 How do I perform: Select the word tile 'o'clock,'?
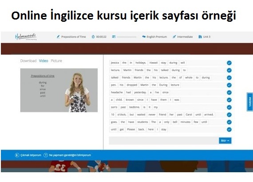(122, 115)
